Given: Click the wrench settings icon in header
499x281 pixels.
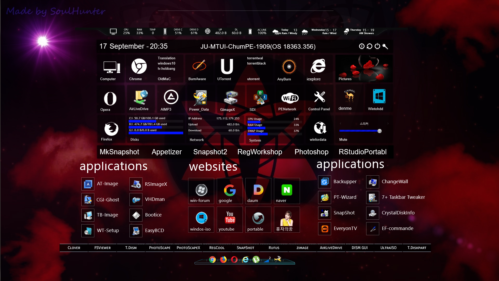Looking at the screenshot, I should click(385, 46).
